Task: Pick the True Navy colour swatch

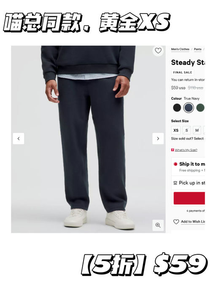Action: [x=189, y=107]
